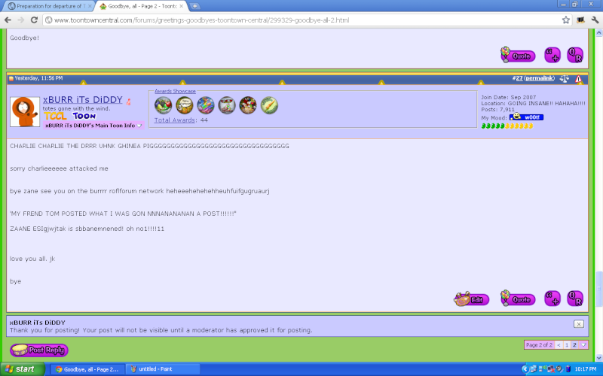Click the scrollbar up arrow
This screenshot has width=603, height=376.
tap(598, 33)
